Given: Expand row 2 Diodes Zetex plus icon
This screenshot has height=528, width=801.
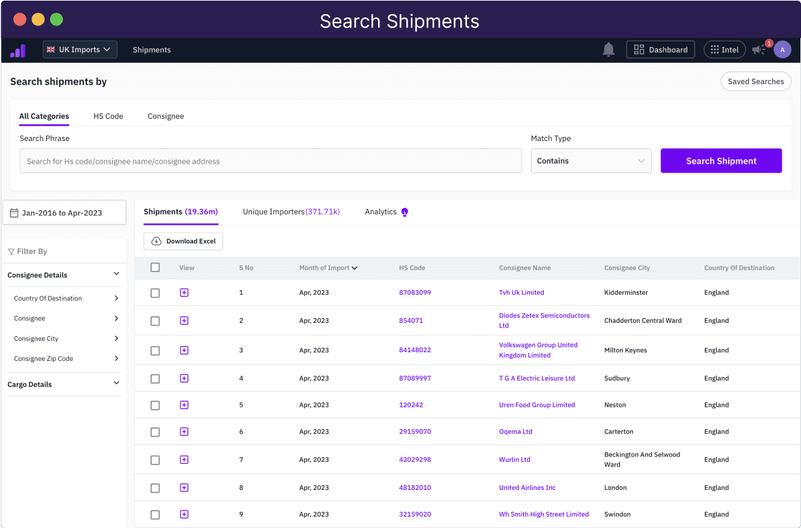Looking at the screenshot, I should tap(184, 321).
